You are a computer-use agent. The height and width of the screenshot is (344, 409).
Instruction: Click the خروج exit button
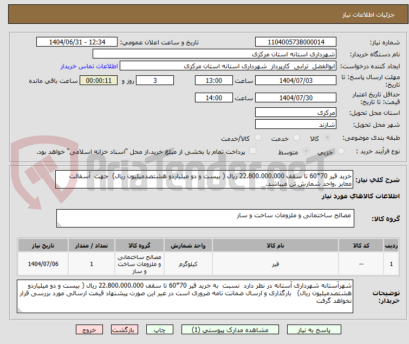89,330
